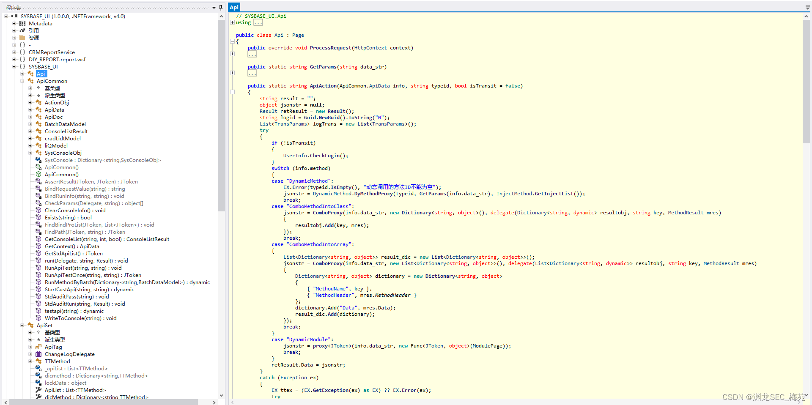Click the Metadata node icon

coord(22,23)
